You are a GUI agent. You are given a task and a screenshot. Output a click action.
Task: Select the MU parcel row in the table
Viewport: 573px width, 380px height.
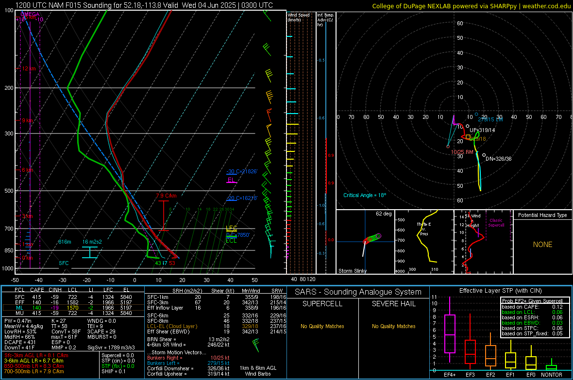(x=73, y=313)
